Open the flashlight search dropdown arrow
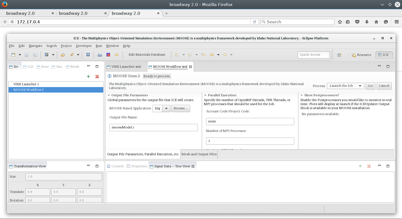402x219 pixels. pyautogui.click(x=78, y=55)
